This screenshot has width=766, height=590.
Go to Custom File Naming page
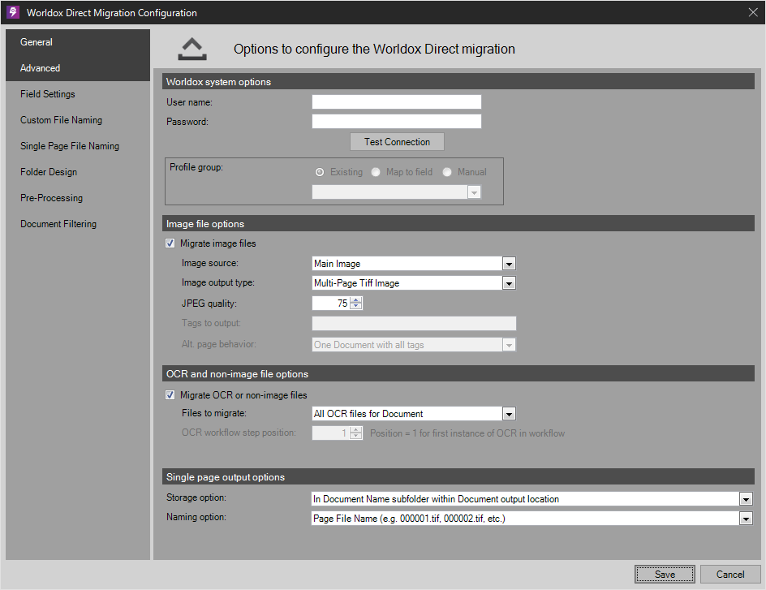click(78, 119)
